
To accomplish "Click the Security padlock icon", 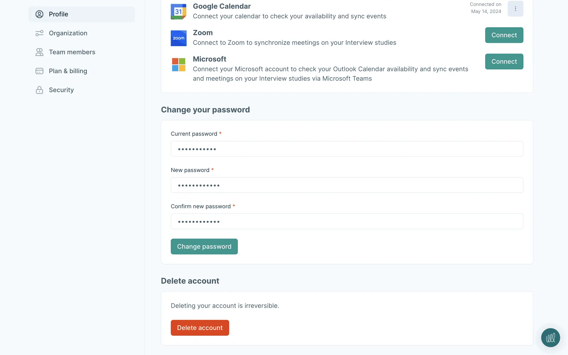I will (x=39, y=90).
